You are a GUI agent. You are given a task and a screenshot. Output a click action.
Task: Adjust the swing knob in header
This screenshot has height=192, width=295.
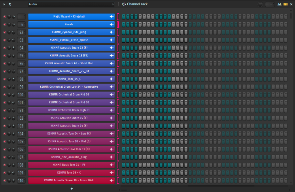(260, 4)
